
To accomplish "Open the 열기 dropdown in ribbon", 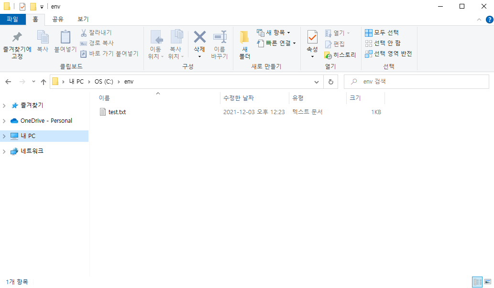I will point(338,33).
